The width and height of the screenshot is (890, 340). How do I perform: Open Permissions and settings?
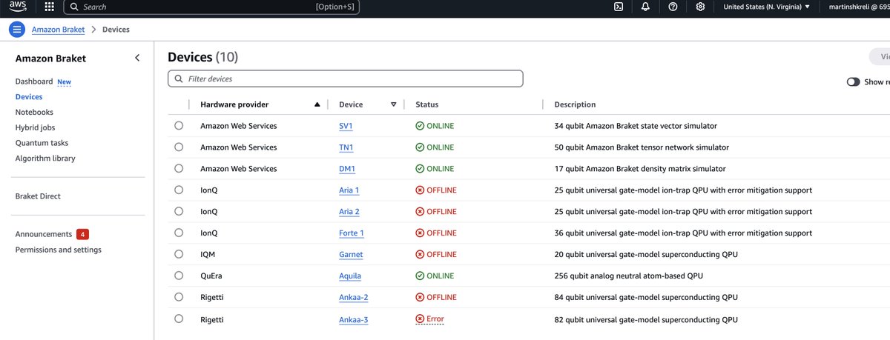pos(59,250)
